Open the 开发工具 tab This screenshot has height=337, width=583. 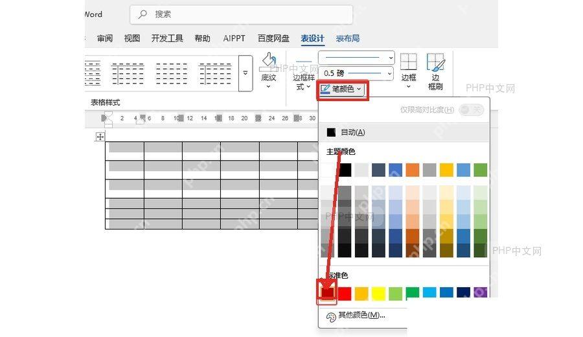pos(167,38)
